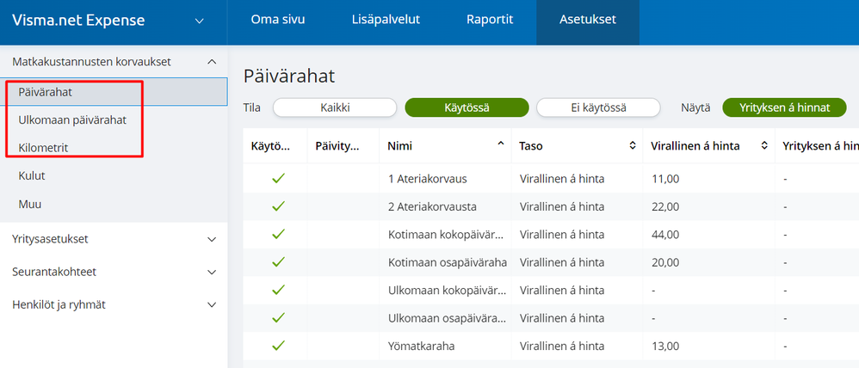Toggle the Yrityksen á hinnat view
This screenshot has height=368, width=859.
point(784,107)
